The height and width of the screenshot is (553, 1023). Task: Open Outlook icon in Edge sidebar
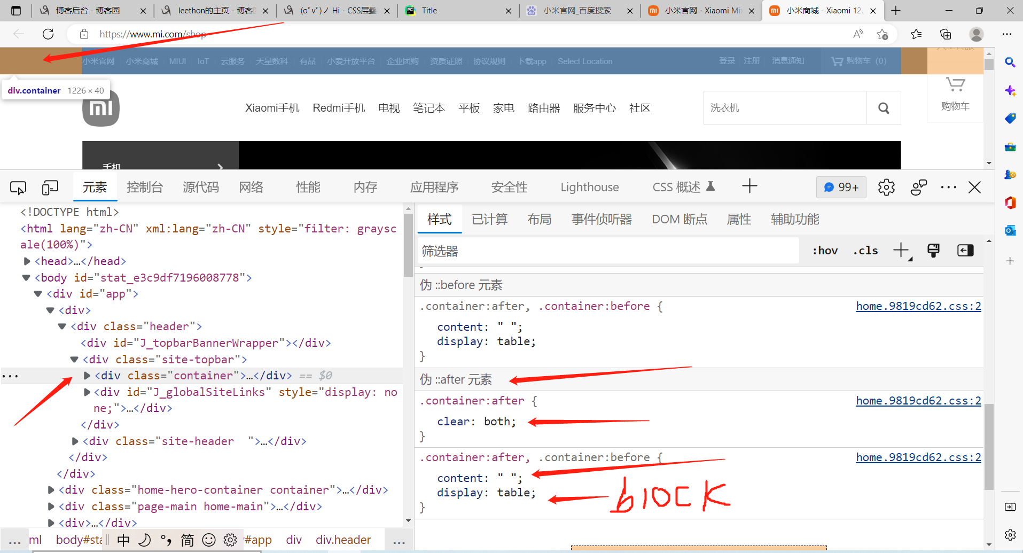(1010, 230)
